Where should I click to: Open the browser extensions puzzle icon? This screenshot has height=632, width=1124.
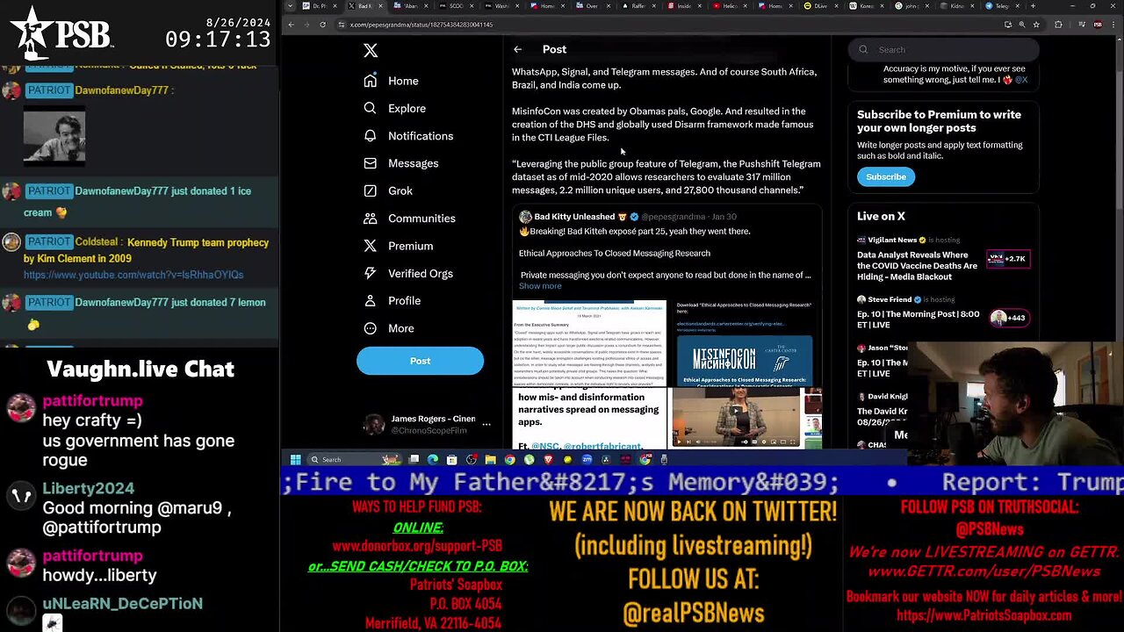click(x=1058, y=25)
